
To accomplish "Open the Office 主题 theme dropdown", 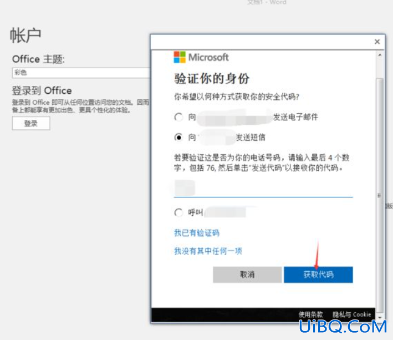I will click(81, 73).
